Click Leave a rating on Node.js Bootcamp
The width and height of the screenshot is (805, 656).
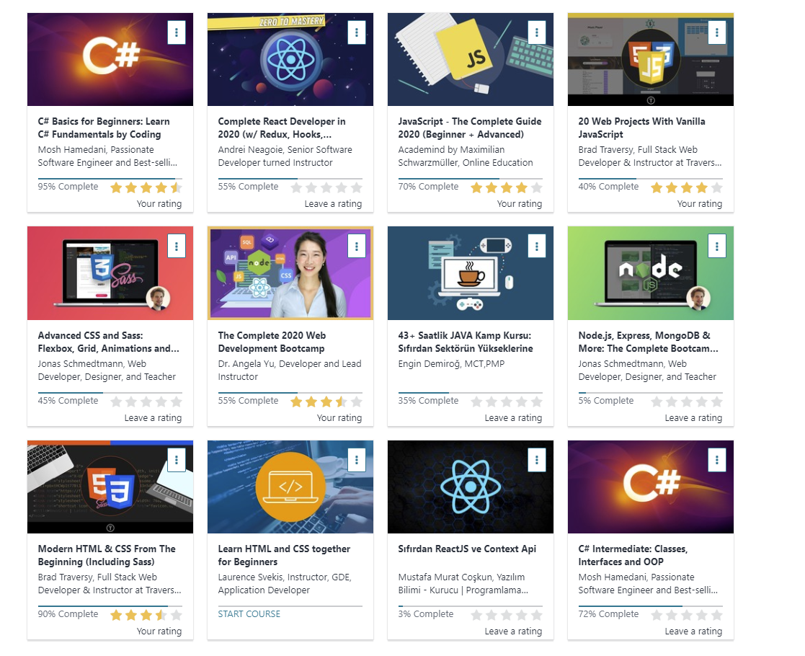click(693, 418)
